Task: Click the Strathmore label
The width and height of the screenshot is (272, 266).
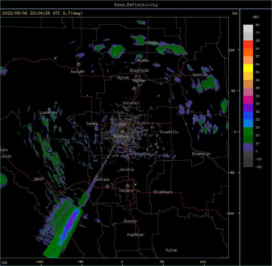Action: coord(163,192)
